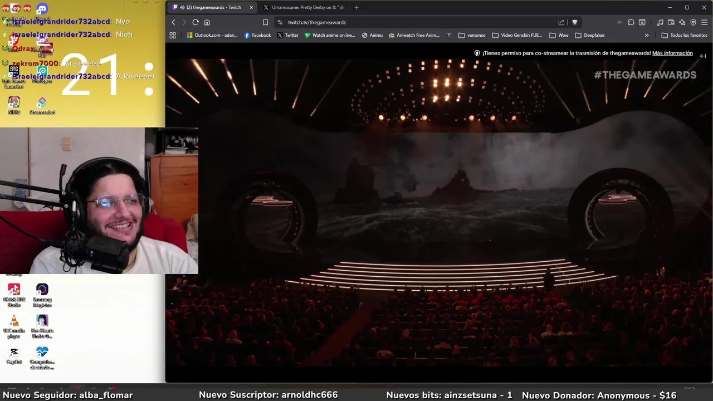
Task: Open the Deepfakes bookmarks folder
Action: coord(590,35)
